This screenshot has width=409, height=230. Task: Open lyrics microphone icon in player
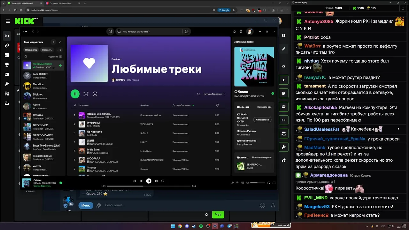(x=232, y=183)
